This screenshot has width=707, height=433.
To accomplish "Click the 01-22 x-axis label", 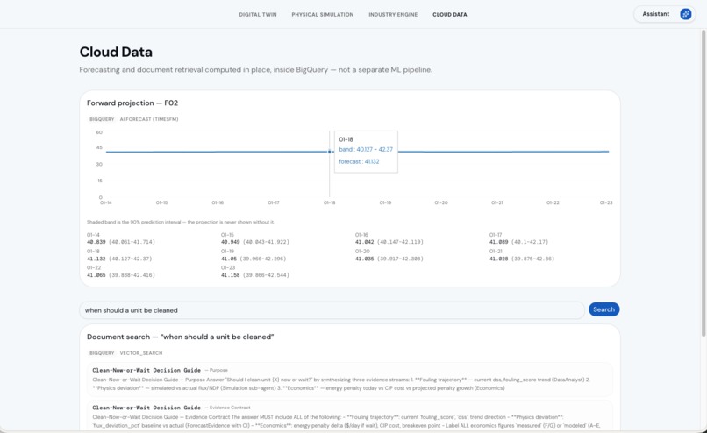I will [x=553, y=202].
